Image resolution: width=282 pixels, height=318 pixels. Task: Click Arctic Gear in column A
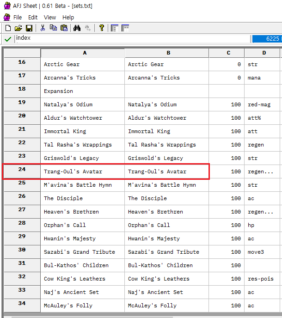coord(83,64)
